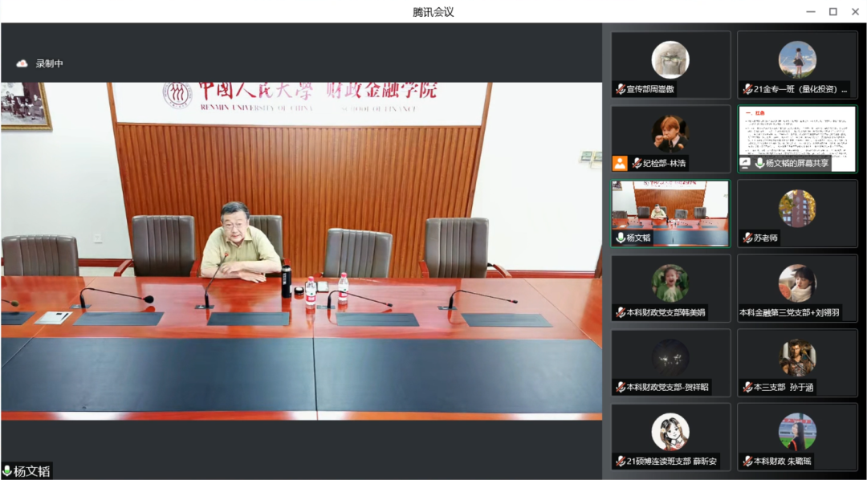Click the 腾讯会议 window title bar
867x480 pixels.
point(433,11)
